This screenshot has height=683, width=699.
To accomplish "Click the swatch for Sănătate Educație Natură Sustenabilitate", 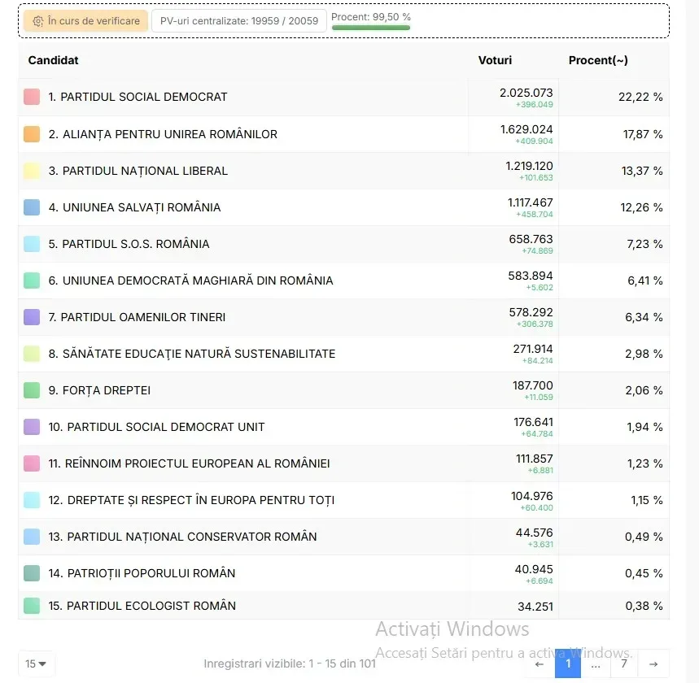I will (x=32, y=354).
